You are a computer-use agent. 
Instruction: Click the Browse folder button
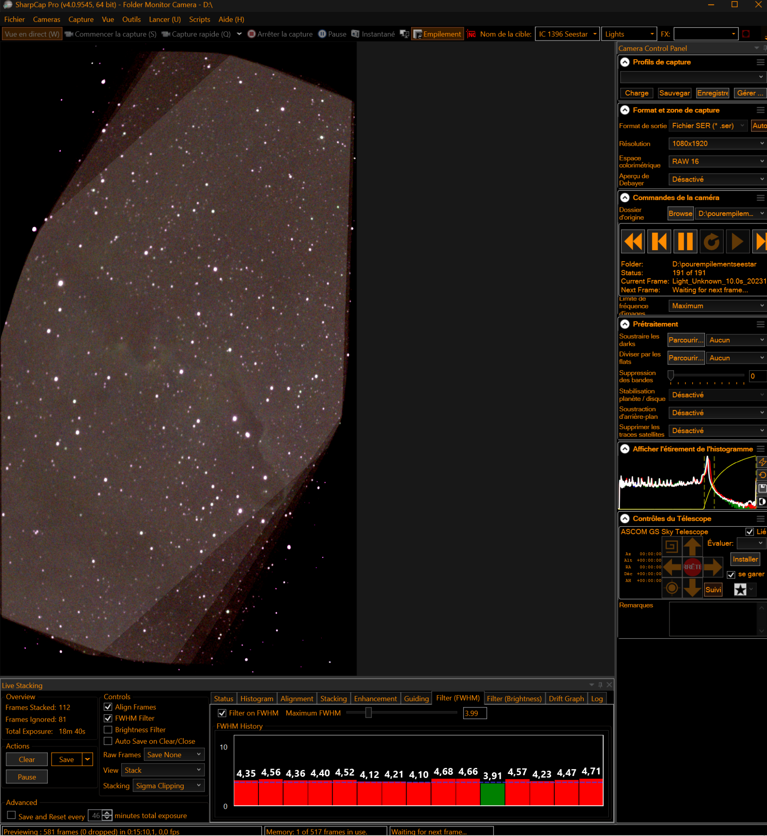(x=680, y=213)
